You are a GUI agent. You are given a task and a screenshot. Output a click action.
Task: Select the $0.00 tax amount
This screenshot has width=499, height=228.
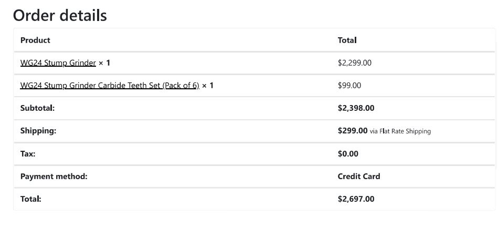[348, 154]
